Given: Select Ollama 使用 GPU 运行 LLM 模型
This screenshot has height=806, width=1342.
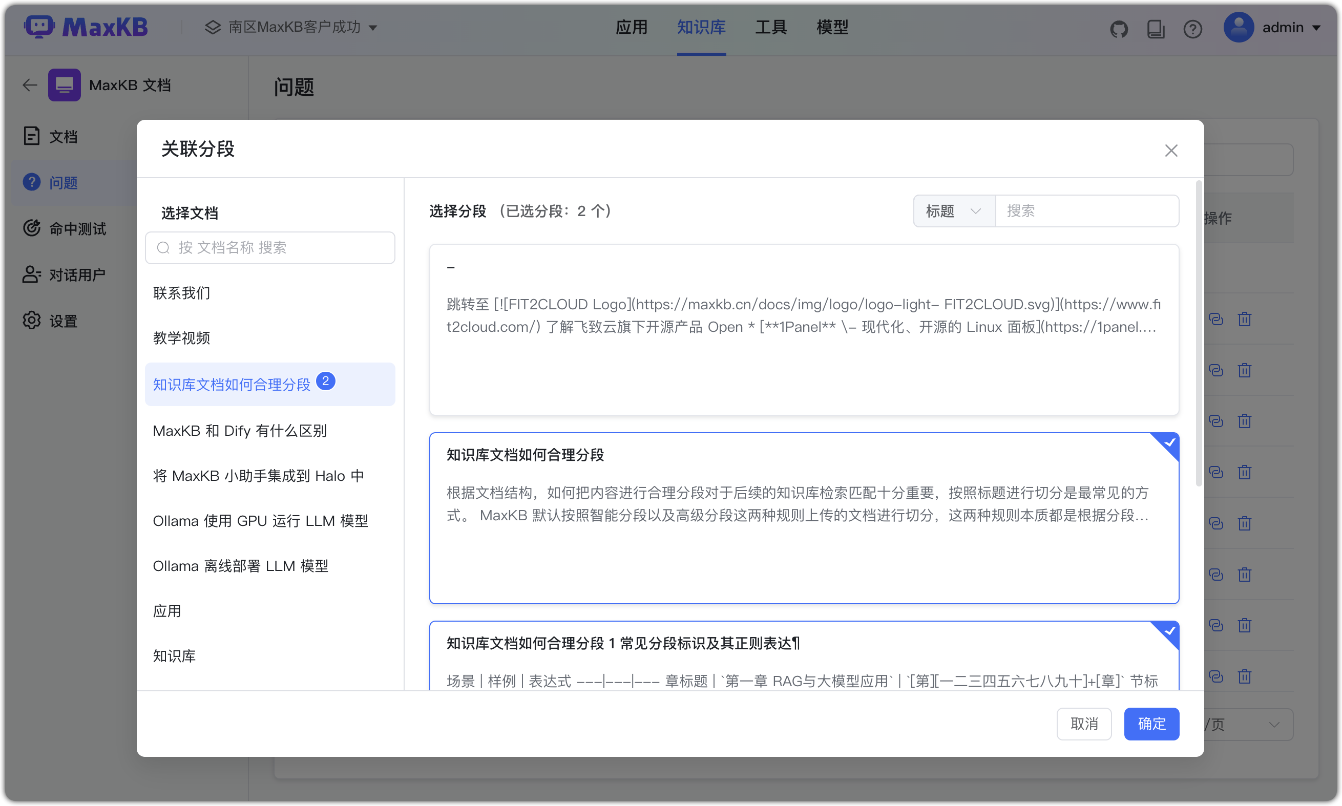Looking at the screenshot, I should [x=270, y=521].
